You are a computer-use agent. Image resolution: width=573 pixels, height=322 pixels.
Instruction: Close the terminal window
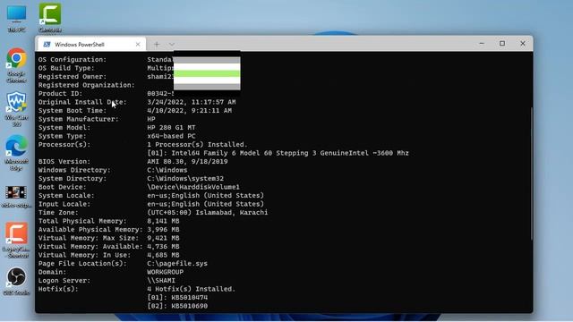[x=523, y=44]
